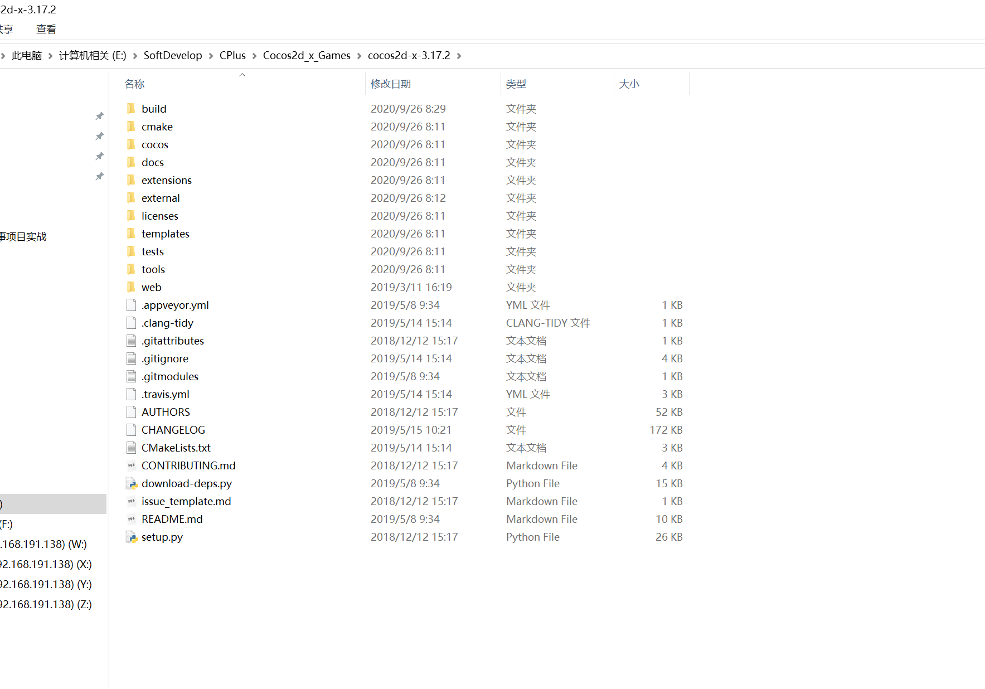Expand chevron after SoftDevelop breadcrumb
Image resolution: width=985 pixels, height=689 pixels.
pos(211,56)
